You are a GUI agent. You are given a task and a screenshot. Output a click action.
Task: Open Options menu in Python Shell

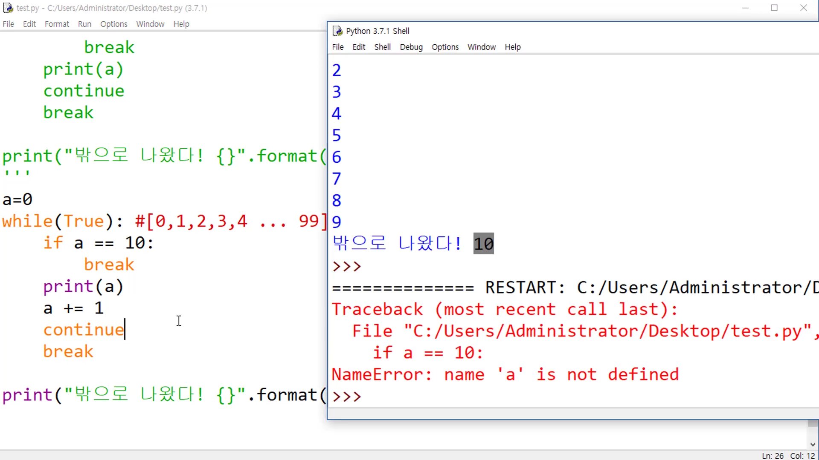445,47
